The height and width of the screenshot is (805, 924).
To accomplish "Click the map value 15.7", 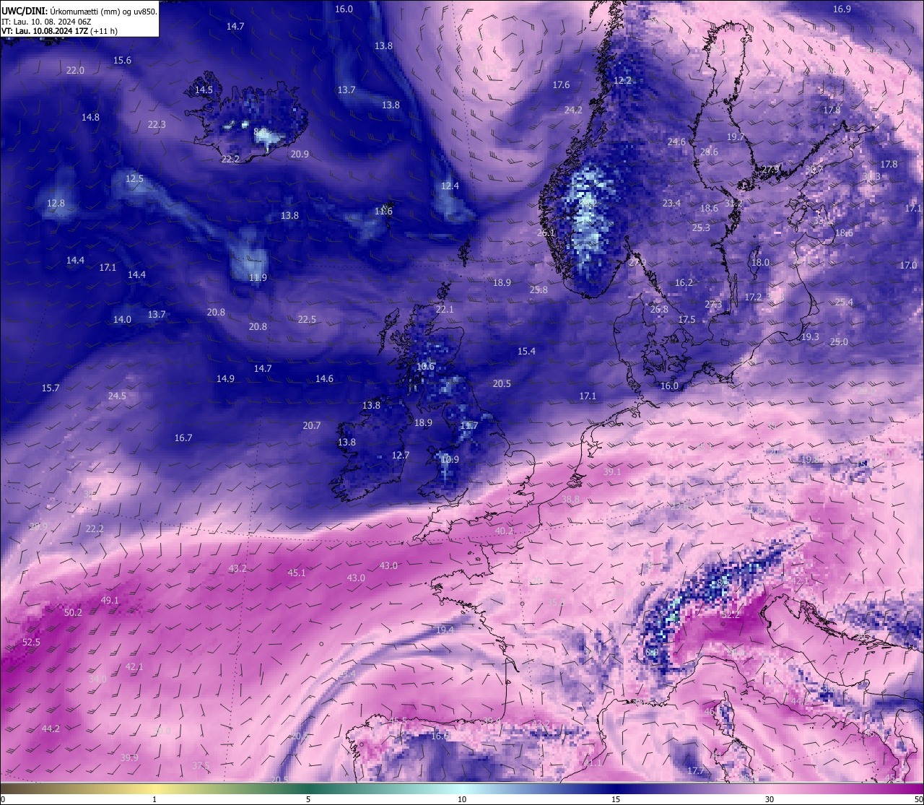I will click(x=51, y=388).
